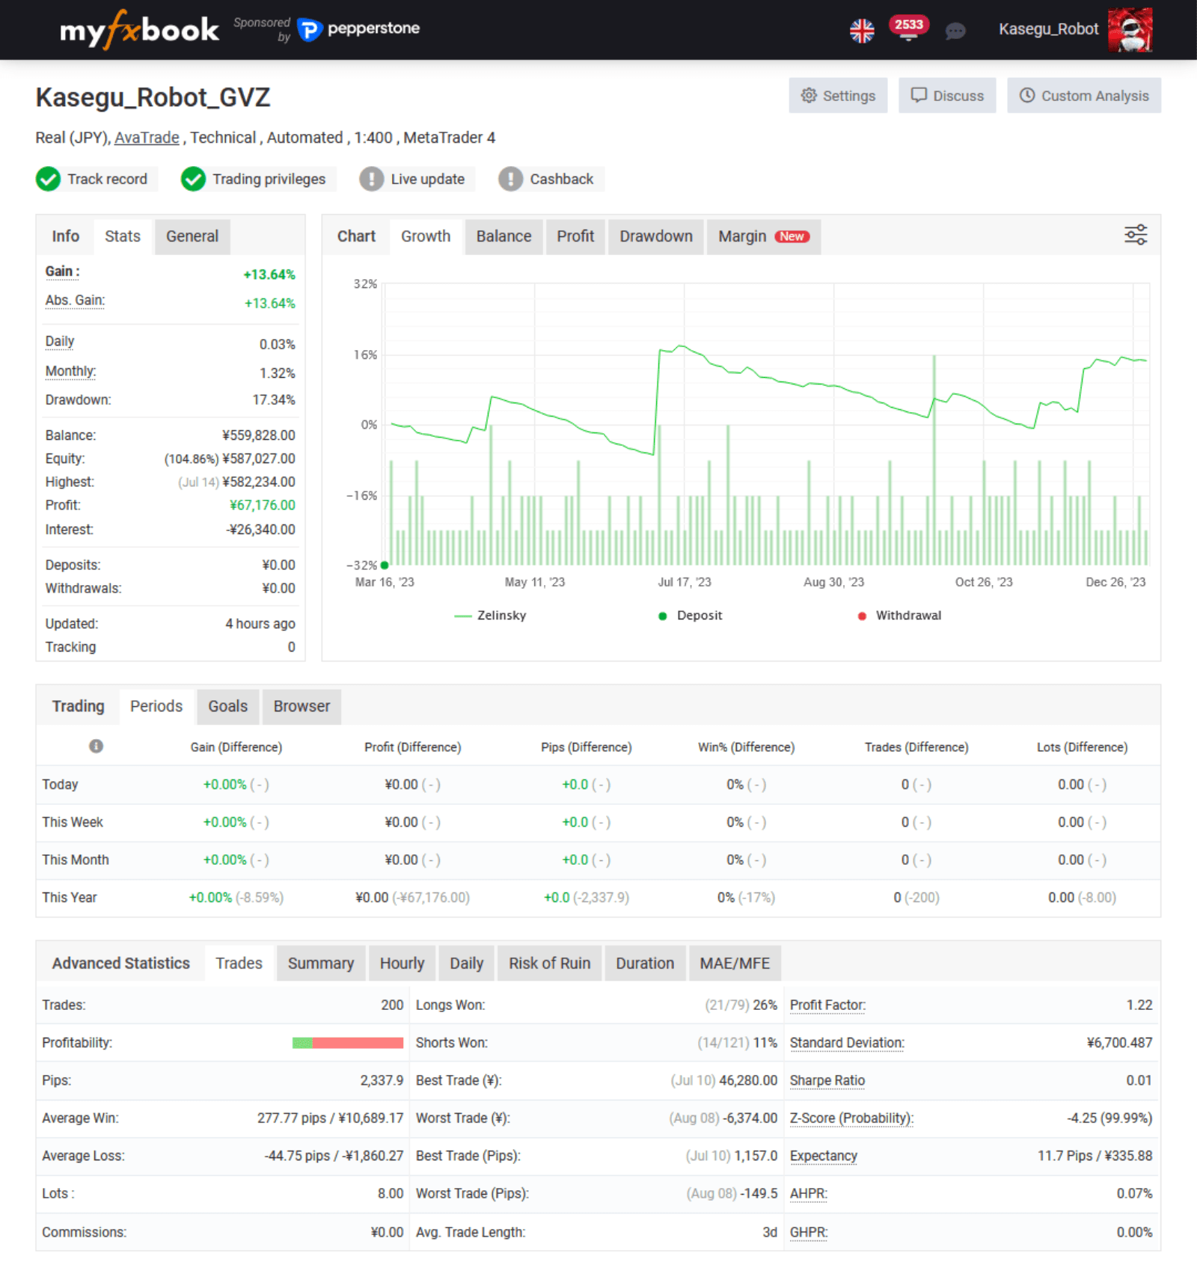Open account Settings
Viewport: 1197px width, 1268px height.
(838, 96)
